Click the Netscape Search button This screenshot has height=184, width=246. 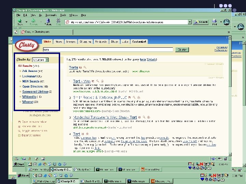click(201, 22)
